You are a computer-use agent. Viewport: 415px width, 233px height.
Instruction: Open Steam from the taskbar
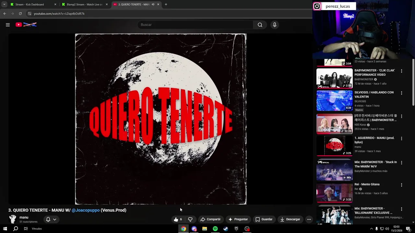coord(226,229)
